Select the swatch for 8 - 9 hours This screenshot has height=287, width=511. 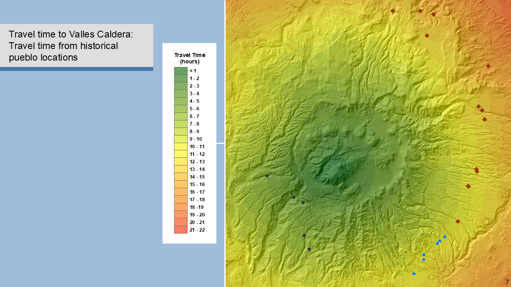pyautogui.click(x=181, y=132)
